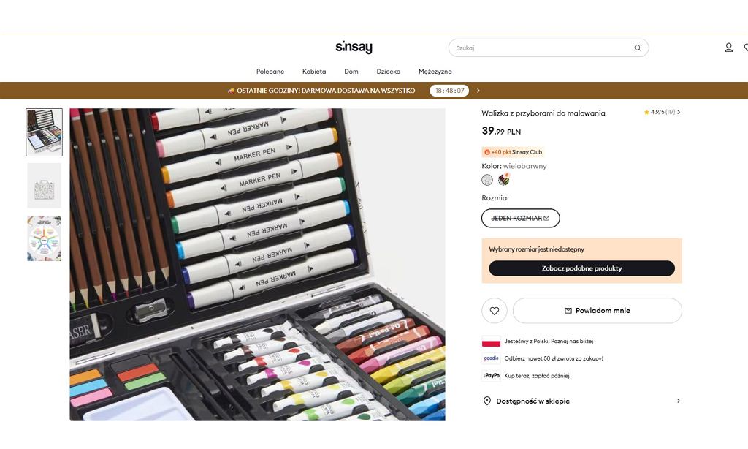
Task: Click the PayPo payment logo
Action: (492, 375)
